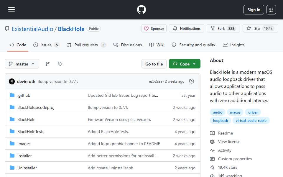Open the BlackHole repository link

click(x=71, y=29)
